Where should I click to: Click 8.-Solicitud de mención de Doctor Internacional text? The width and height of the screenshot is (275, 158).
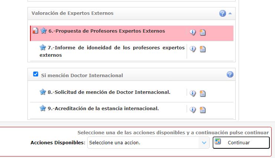pos(109,92)
